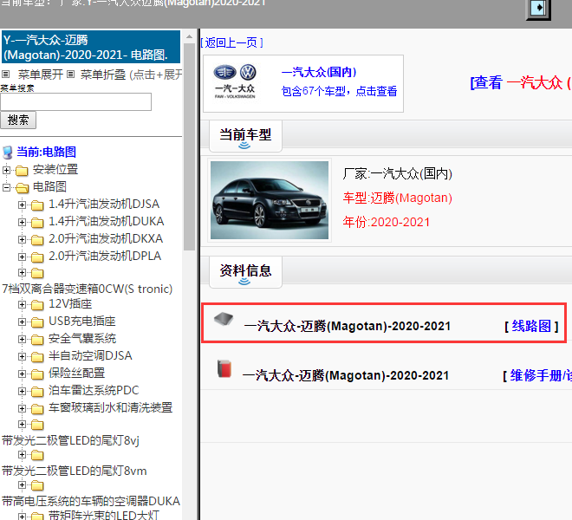Click the red book icon beside 维修手册 row

[224, 368]
